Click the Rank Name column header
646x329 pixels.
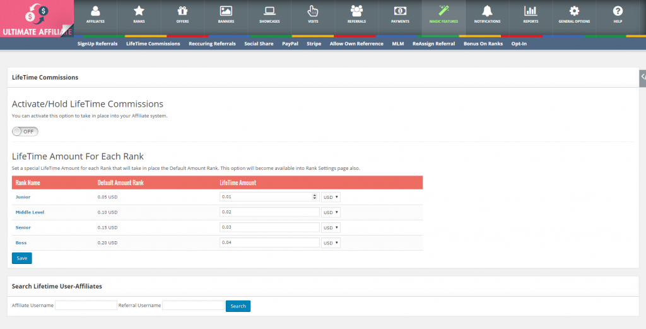(x=28, y=182)
